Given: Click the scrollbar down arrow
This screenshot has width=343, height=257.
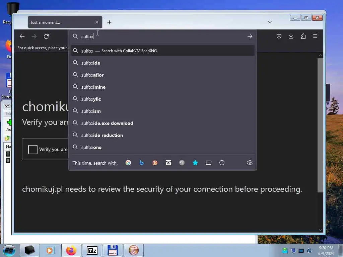Looking at the screenshot, I should point(320,230).
